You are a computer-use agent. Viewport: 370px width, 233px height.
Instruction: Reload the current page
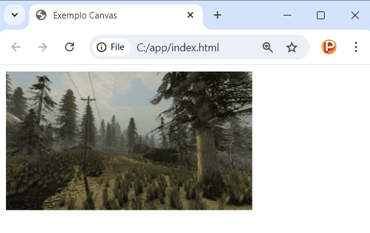tap(69, 47)
